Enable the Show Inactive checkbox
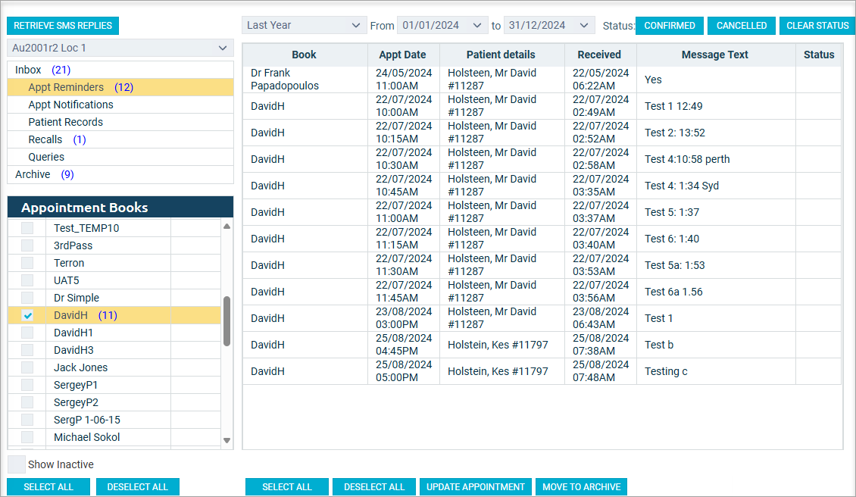856x497 pixels. coord(17,464)
